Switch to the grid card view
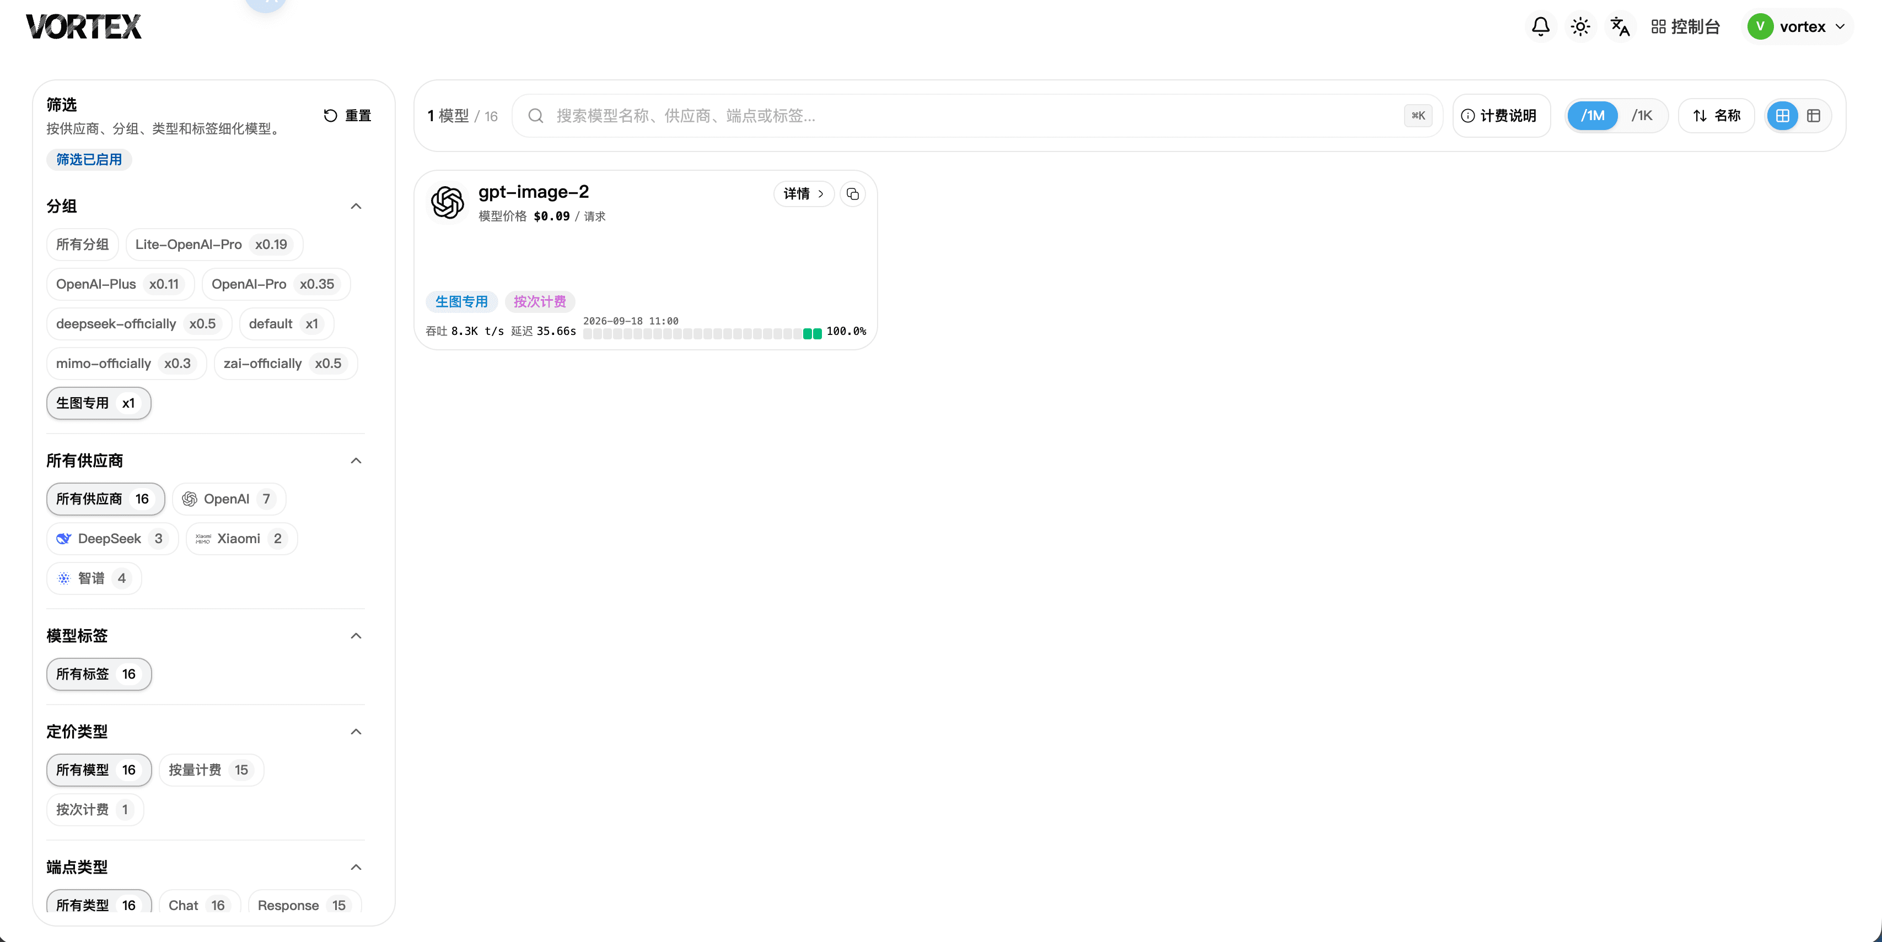This screenshot has width=1882, height=942. pyautogui.click(x=1783, y=115)
